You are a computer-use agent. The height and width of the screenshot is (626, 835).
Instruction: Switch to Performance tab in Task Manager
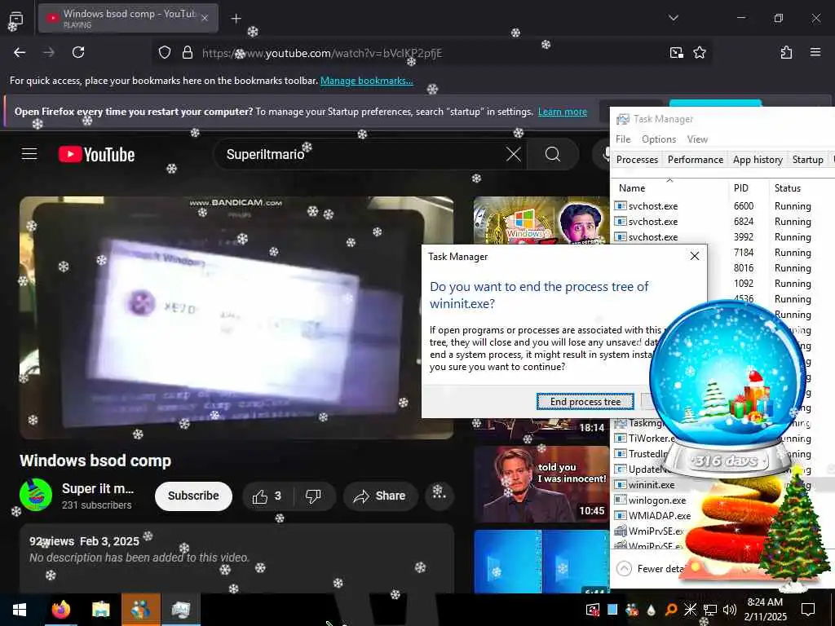coord(695,160)
